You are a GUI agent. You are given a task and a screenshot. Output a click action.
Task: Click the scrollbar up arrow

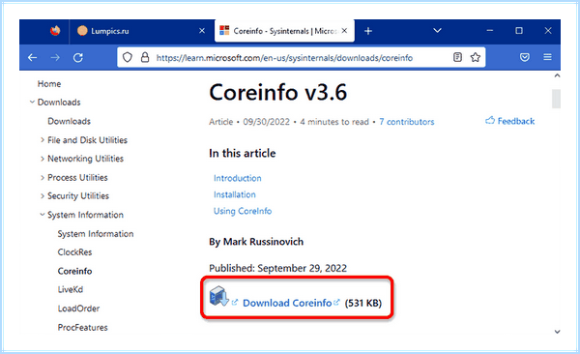tap(557, 75)
